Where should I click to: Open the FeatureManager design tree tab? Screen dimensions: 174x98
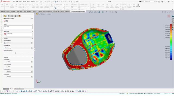5,16
